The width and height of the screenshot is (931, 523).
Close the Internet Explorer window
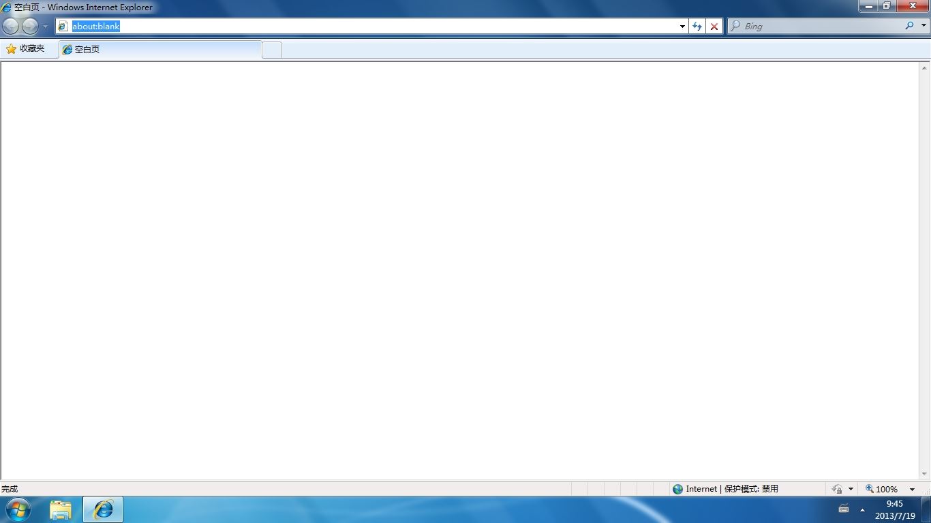click(912, 6)
